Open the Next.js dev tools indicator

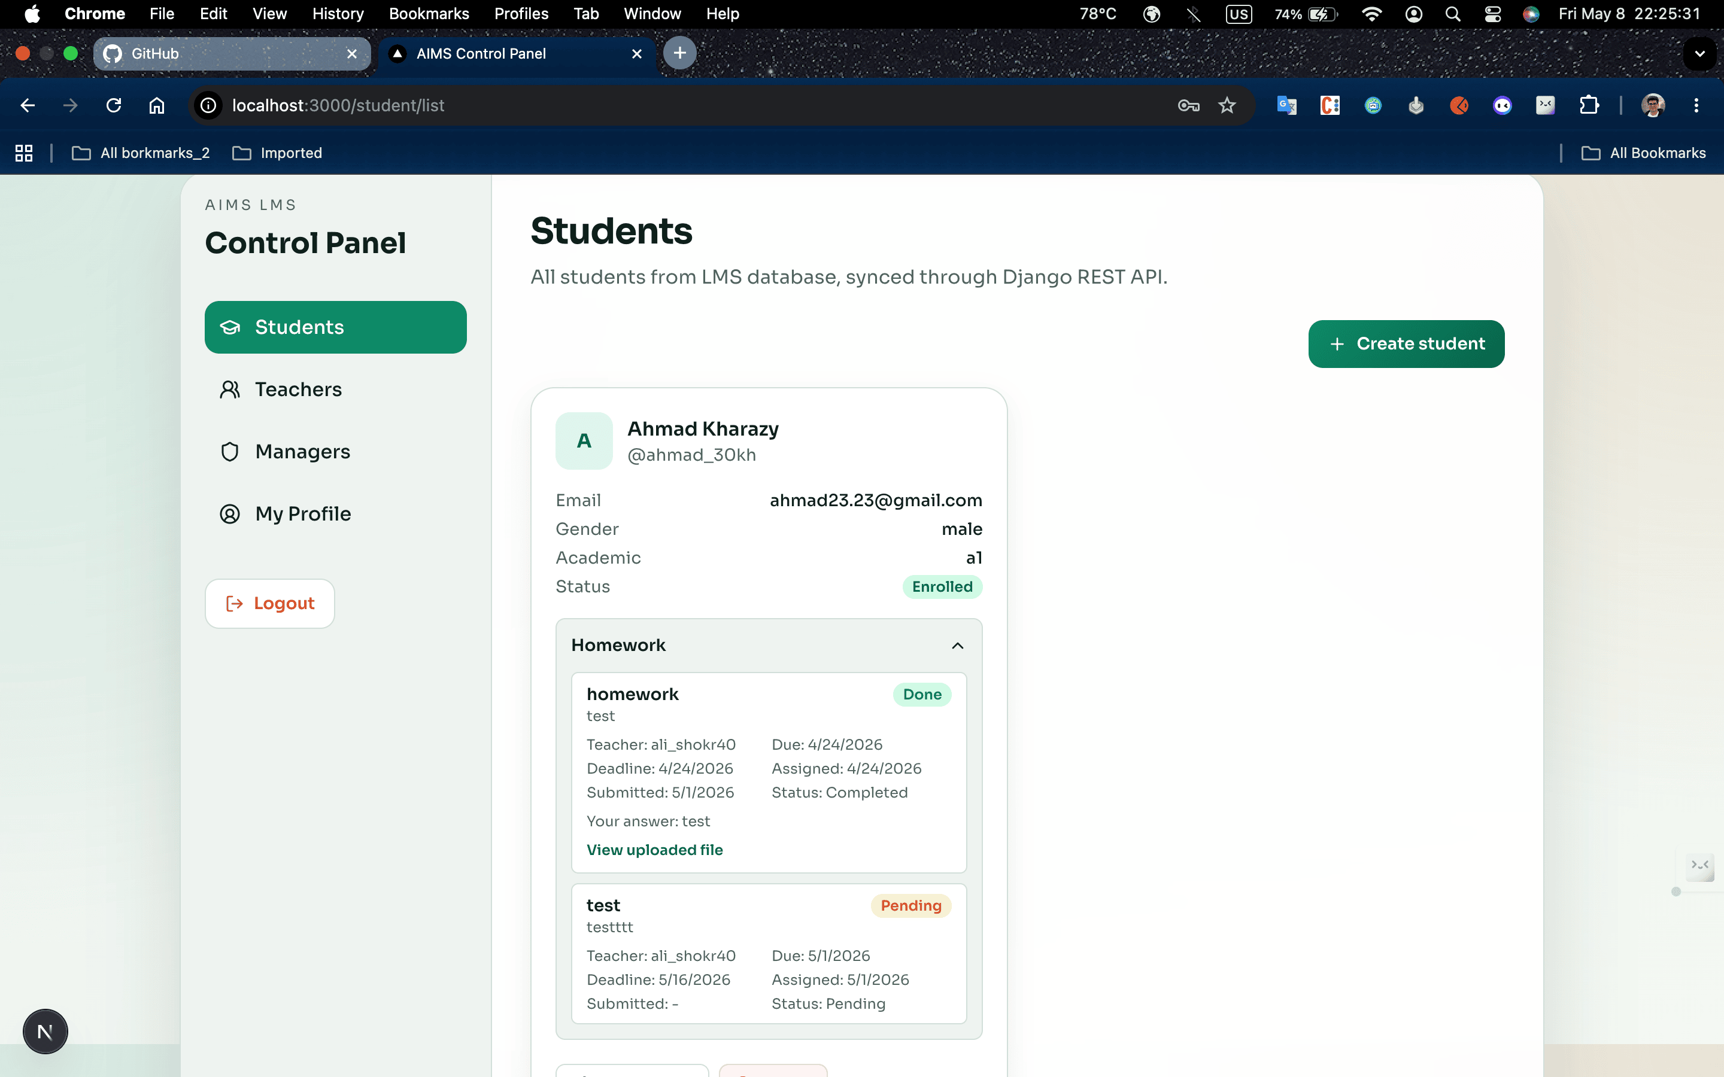click(45, 1032)
